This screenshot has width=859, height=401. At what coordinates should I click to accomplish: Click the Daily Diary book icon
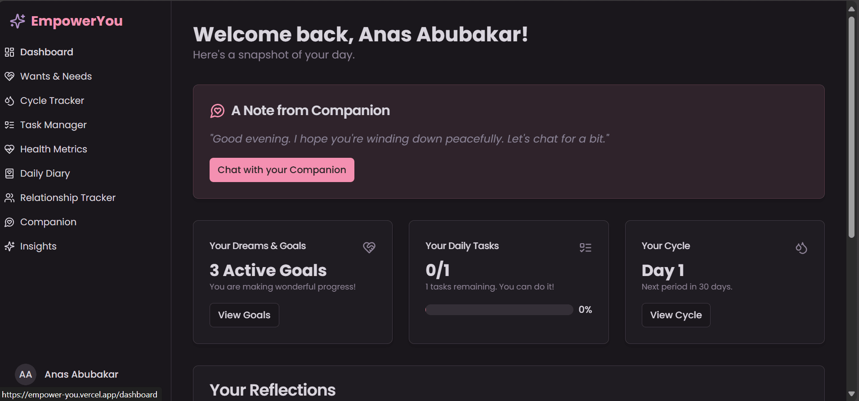point(9,174)
